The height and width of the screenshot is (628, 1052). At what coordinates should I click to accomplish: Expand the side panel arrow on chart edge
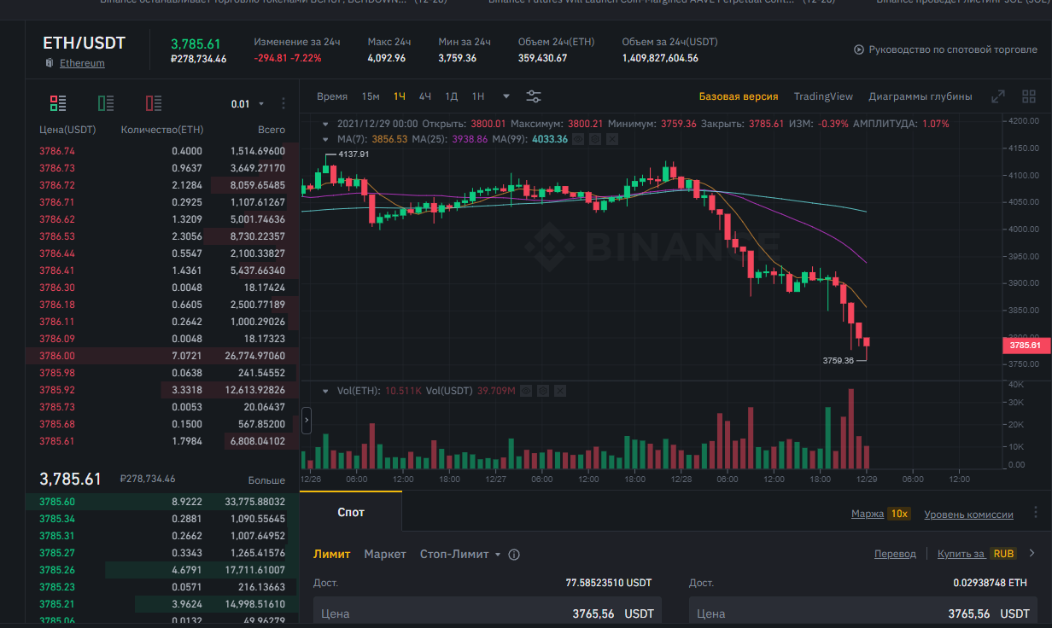(x=307, y=421)
